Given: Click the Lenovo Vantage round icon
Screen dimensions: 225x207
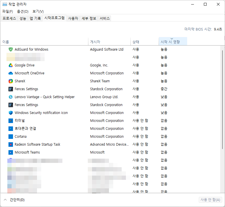Looking at the screenshot, I should [x=11, y=97].
